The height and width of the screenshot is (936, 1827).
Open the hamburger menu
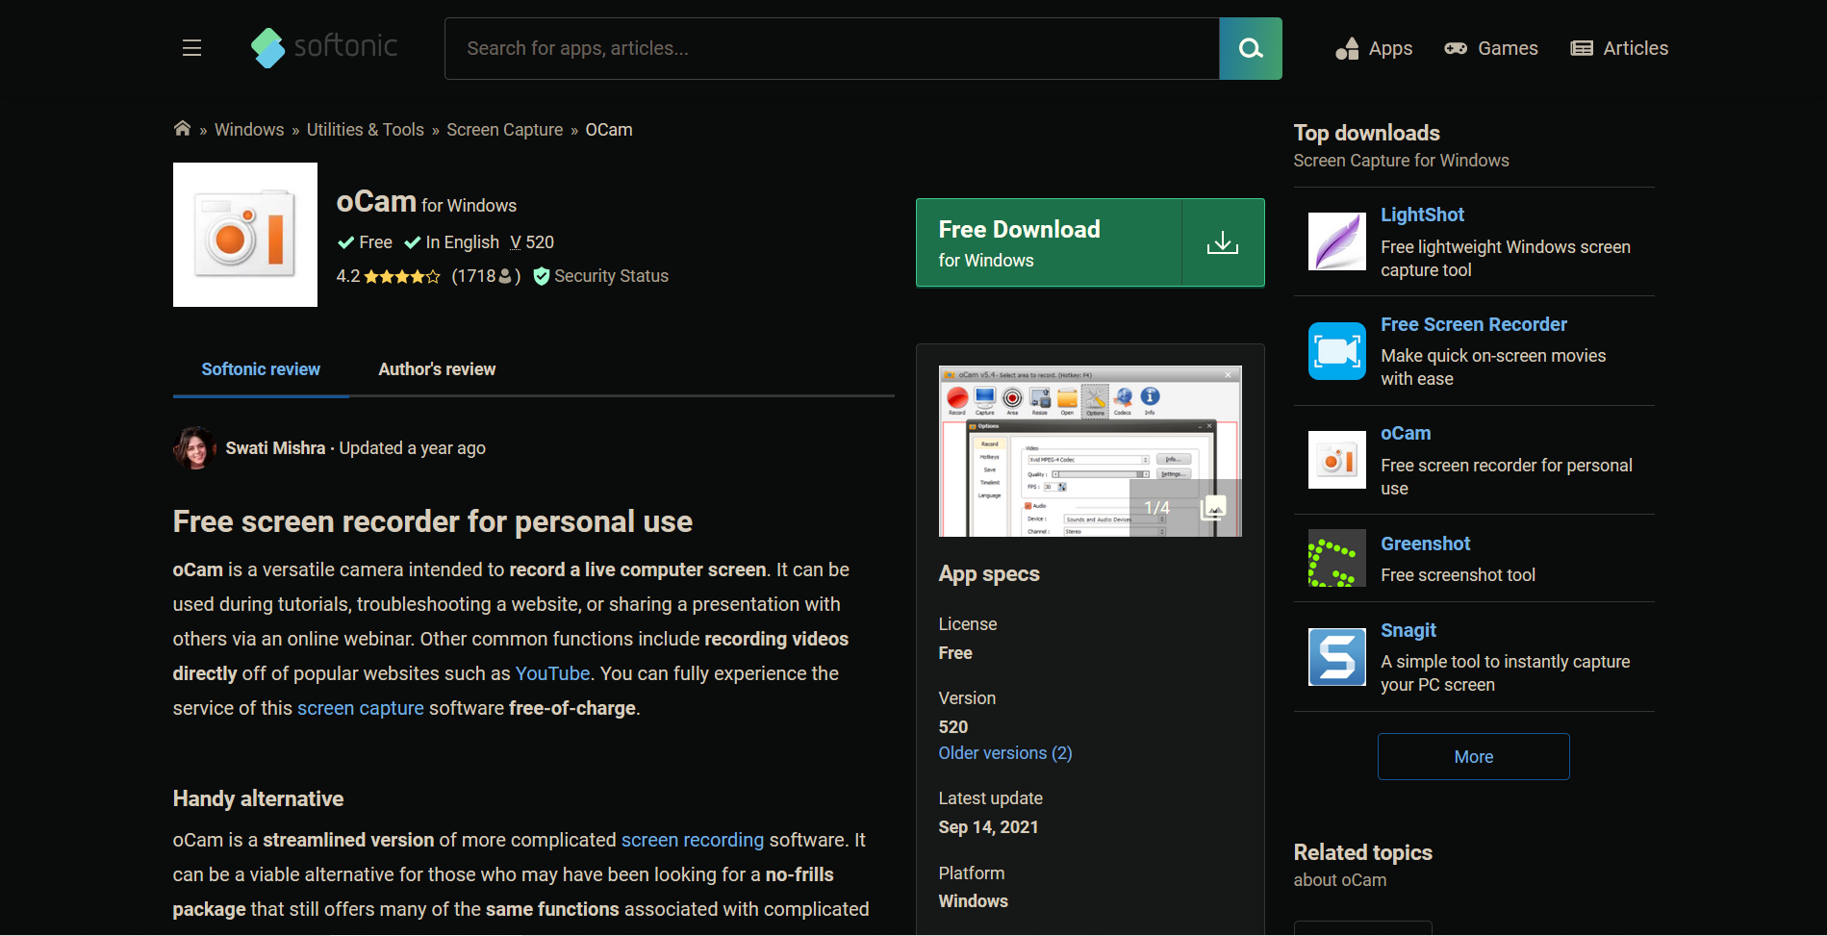191,48
